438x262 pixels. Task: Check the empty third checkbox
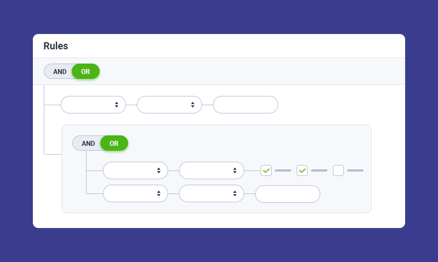click(x=338, y=170)
